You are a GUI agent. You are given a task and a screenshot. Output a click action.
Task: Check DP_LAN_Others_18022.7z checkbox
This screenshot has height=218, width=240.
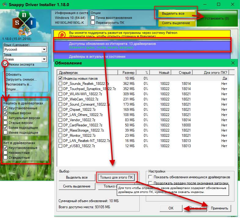click(61, 115)
